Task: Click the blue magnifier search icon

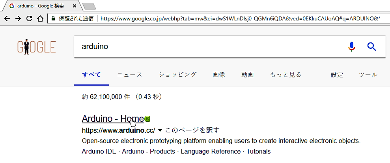Action: (371, 46)
